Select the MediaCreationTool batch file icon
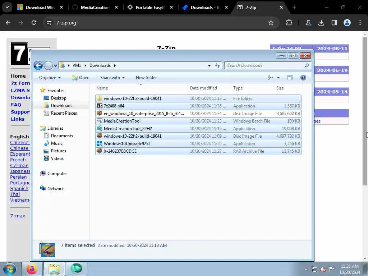Image resolution: width=368 pixels, height=276 pixels. point(100,121)
